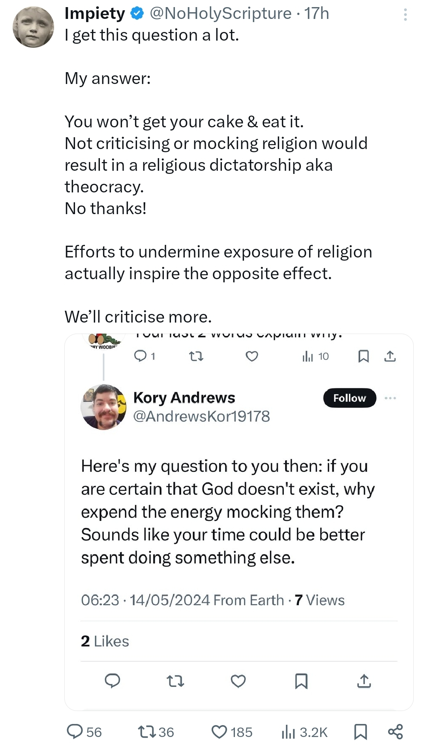Open Impiety's profile picture
The width and height of the screenshot is (426, 750).
click(x=33, y=27)
